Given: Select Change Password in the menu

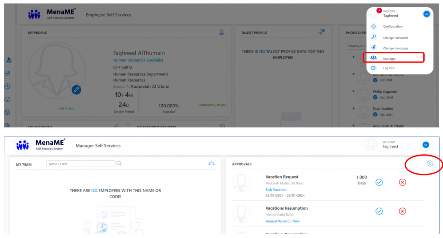Looking at the screenshot, I should (x=395, y=38).
